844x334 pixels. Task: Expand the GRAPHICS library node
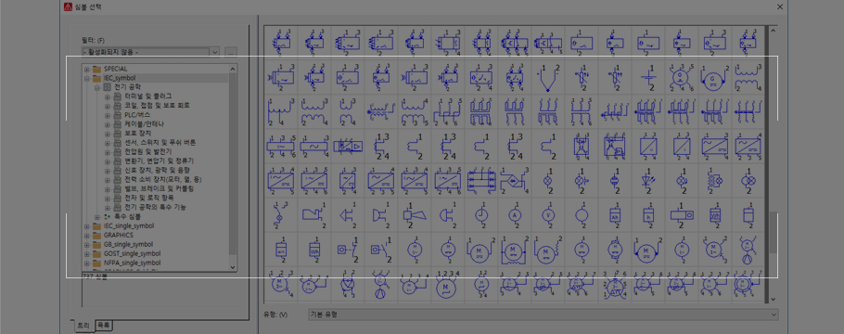tap(86, 236)
